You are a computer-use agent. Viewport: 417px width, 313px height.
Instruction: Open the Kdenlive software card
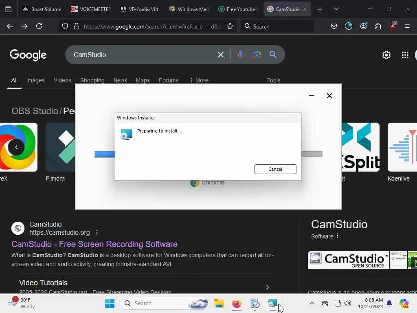402,152
